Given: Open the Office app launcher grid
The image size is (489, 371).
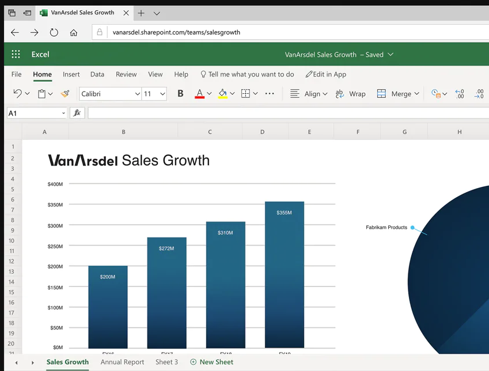Looking at the screenshot, I should tap(16, 54).
